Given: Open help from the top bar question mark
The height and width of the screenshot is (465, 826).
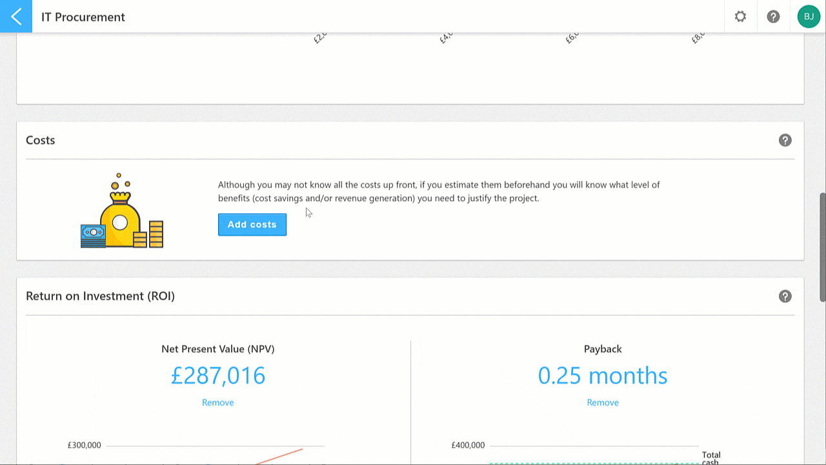Looking at the screenshot, I should pyautogui.click(x=774, y=16).
